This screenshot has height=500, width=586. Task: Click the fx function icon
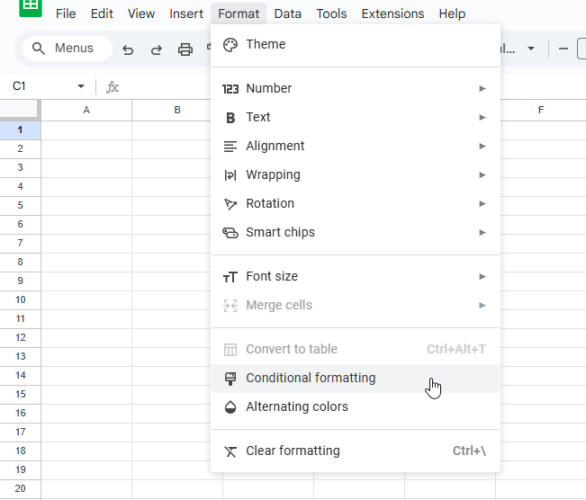[113, 87]
